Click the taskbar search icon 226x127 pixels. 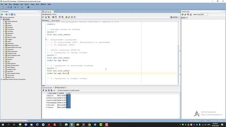(x=8, y=125)
